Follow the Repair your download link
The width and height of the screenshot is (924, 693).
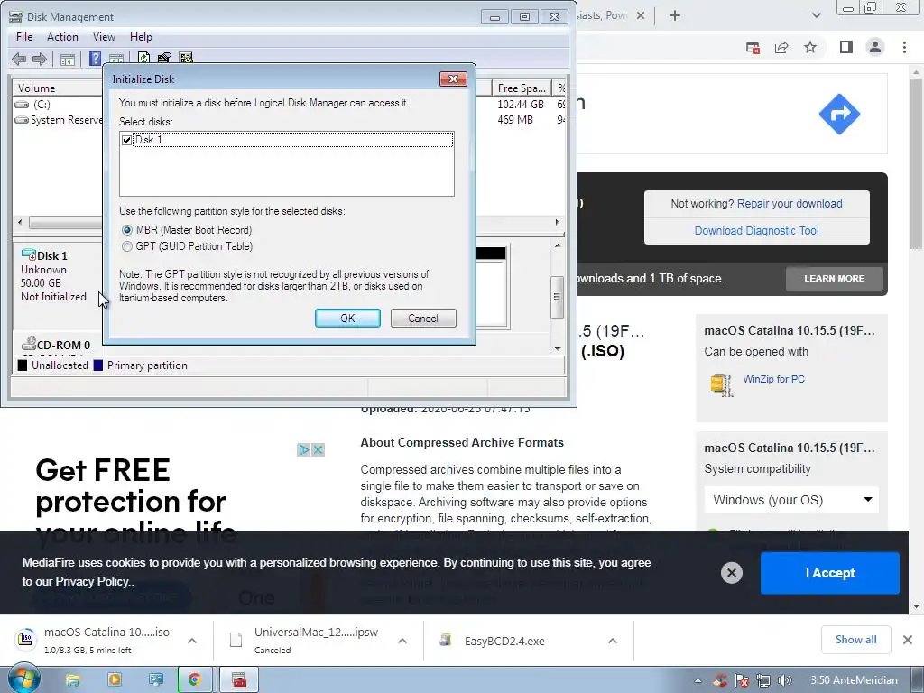[790, 203]
